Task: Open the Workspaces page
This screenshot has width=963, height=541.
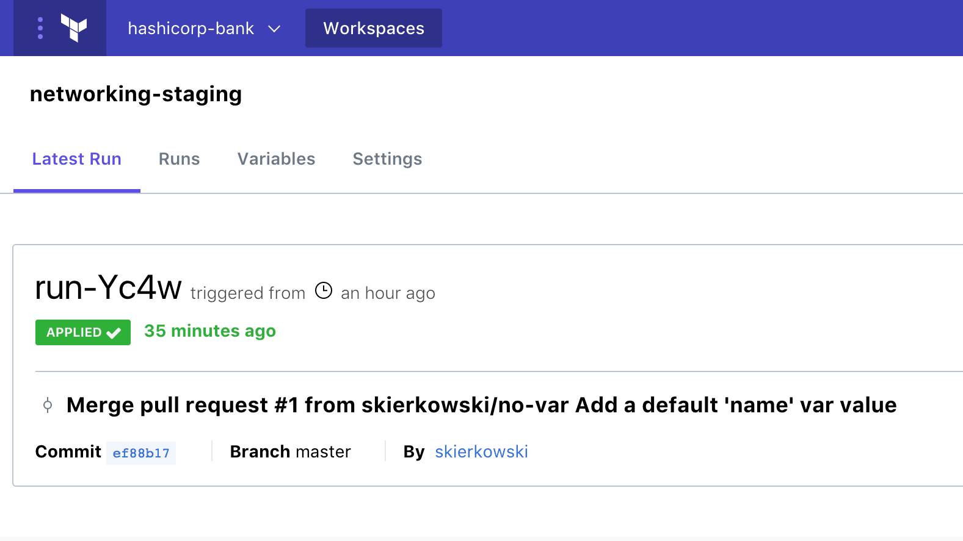Action: click(373, 28)
